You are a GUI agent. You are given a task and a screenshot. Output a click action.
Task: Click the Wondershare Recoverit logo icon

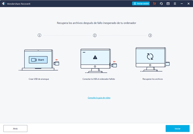point(4,4)
